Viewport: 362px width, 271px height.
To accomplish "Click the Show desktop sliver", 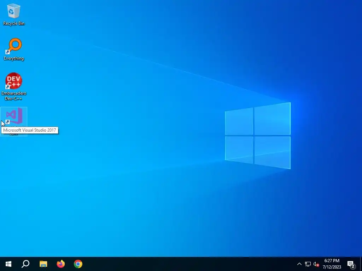I will coord(361,264).
